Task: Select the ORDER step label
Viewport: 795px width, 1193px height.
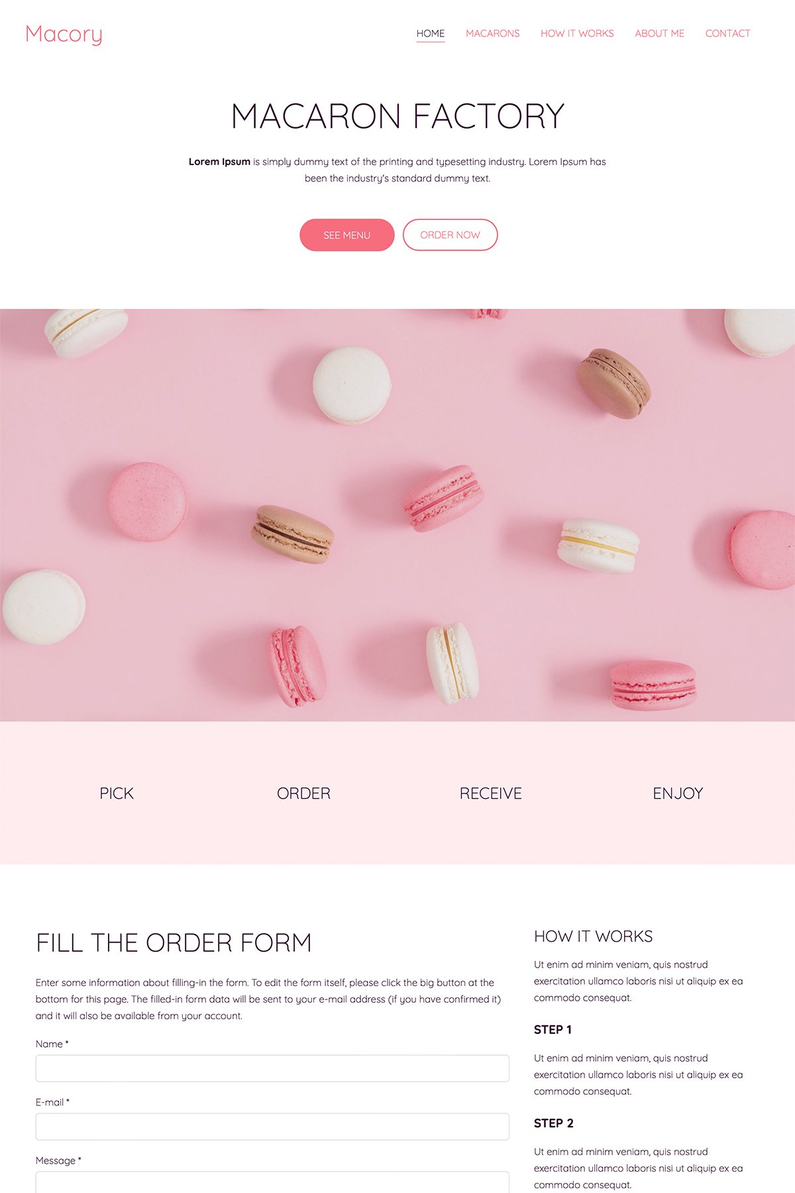Action: 303,793
